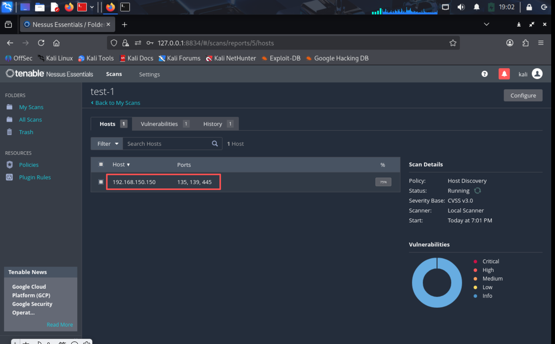The width and height of the screenshot is (555, 344).
Task: Switch to the Vulnerabilities tab
Action: pos(159,124)
